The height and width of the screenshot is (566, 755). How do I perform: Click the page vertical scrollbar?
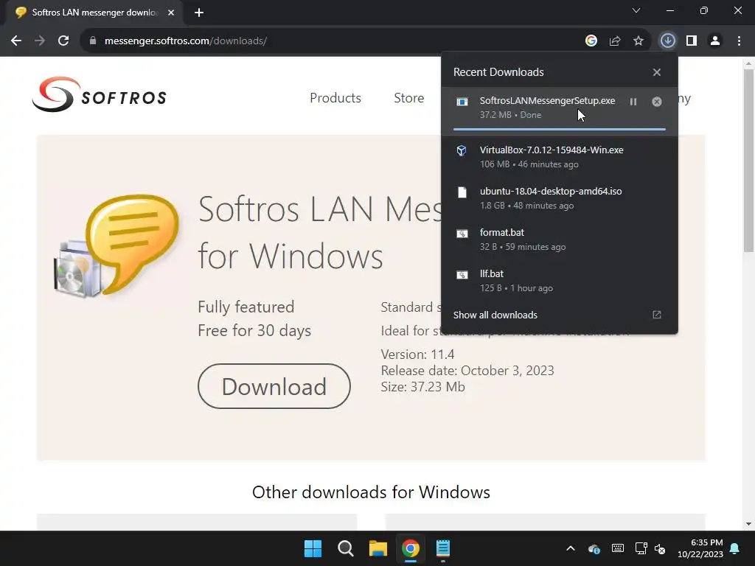[748, 161]
